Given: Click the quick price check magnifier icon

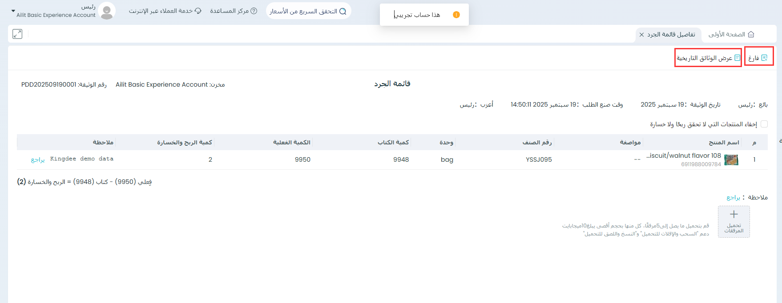Looking at the screenshot, I should [343, 11].
